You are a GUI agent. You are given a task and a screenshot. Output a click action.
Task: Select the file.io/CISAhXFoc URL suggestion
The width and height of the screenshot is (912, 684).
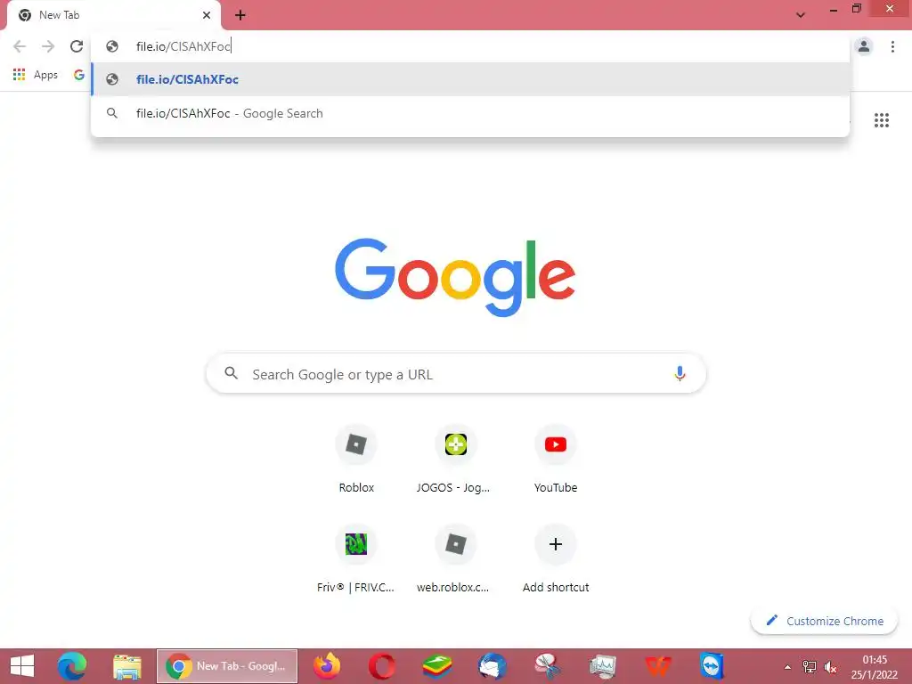tap(470, 79)
